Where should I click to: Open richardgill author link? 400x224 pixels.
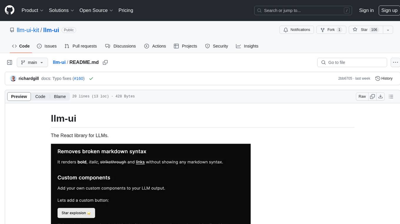[29, 79]
